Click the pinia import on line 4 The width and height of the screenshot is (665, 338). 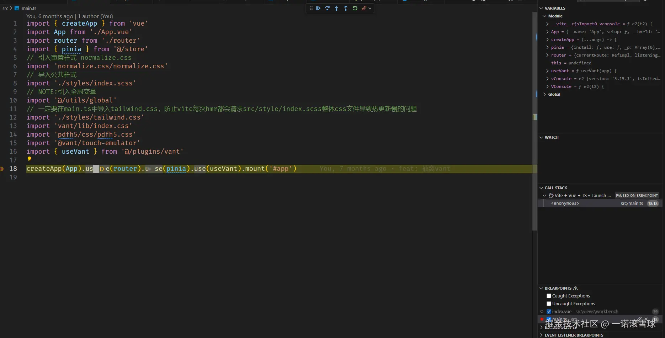point(71,49)
